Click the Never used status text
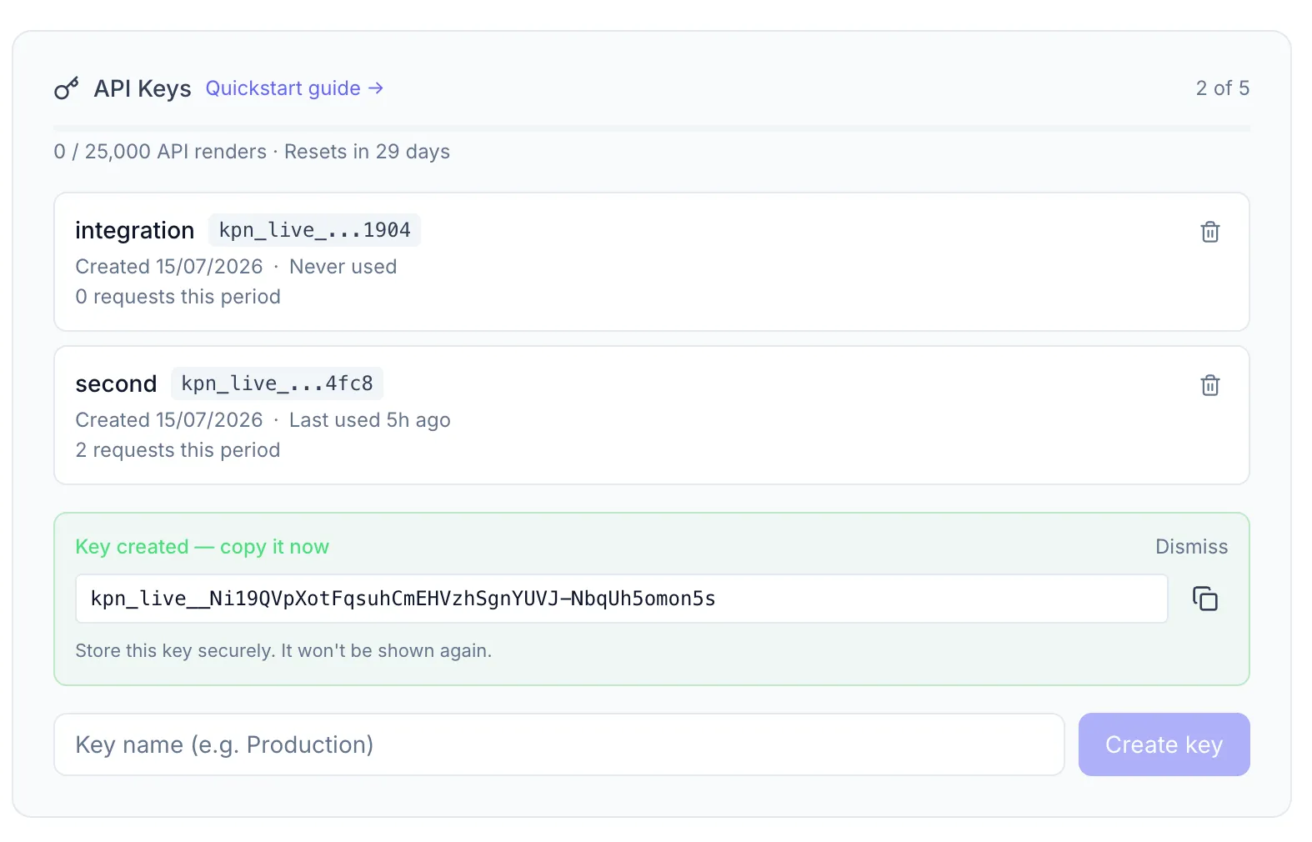 [343, 267]
